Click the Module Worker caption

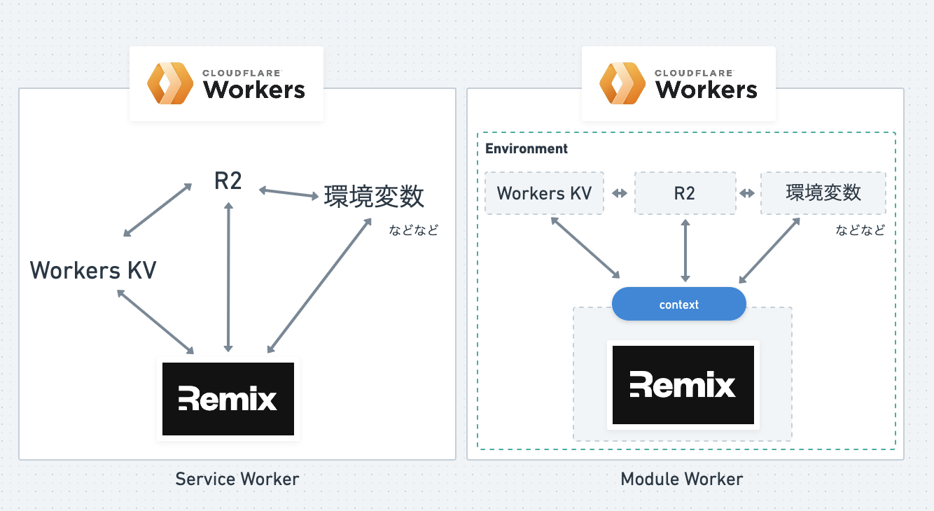pos(682,479)
